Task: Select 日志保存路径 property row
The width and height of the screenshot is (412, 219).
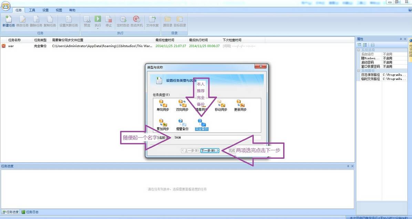Action: pos(382,75)
